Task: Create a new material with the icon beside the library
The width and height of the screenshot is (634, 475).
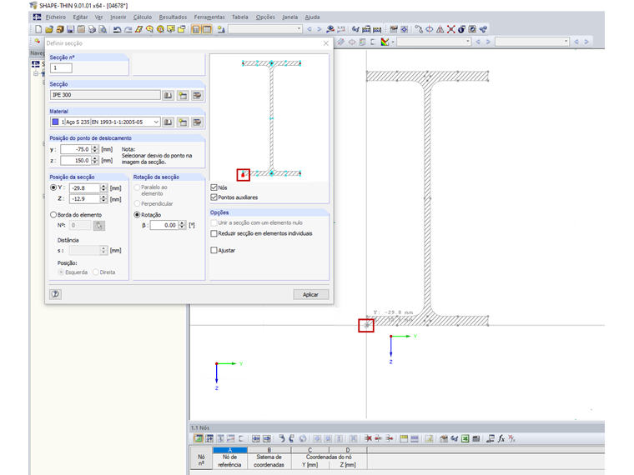Action: [x=183, y=122]
